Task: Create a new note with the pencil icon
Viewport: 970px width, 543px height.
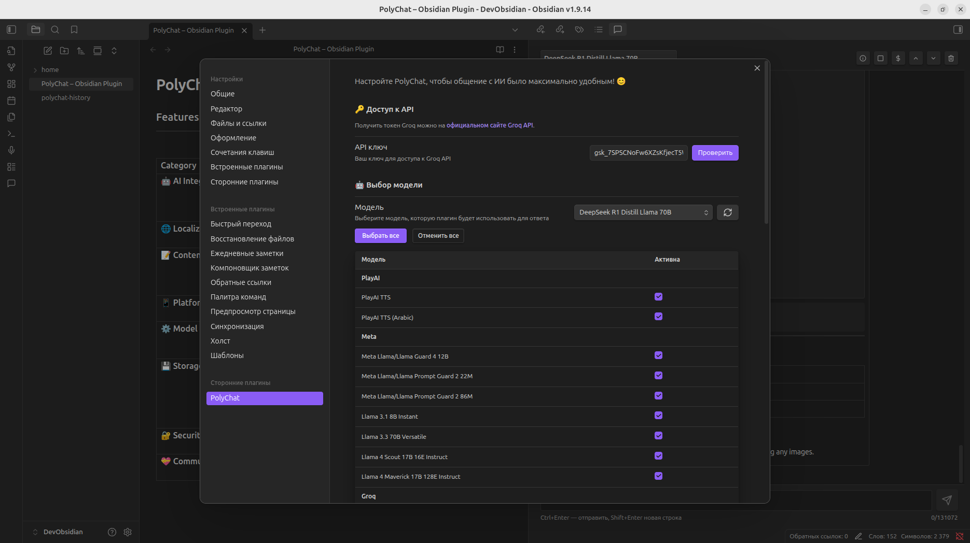Action: (47, 50)
